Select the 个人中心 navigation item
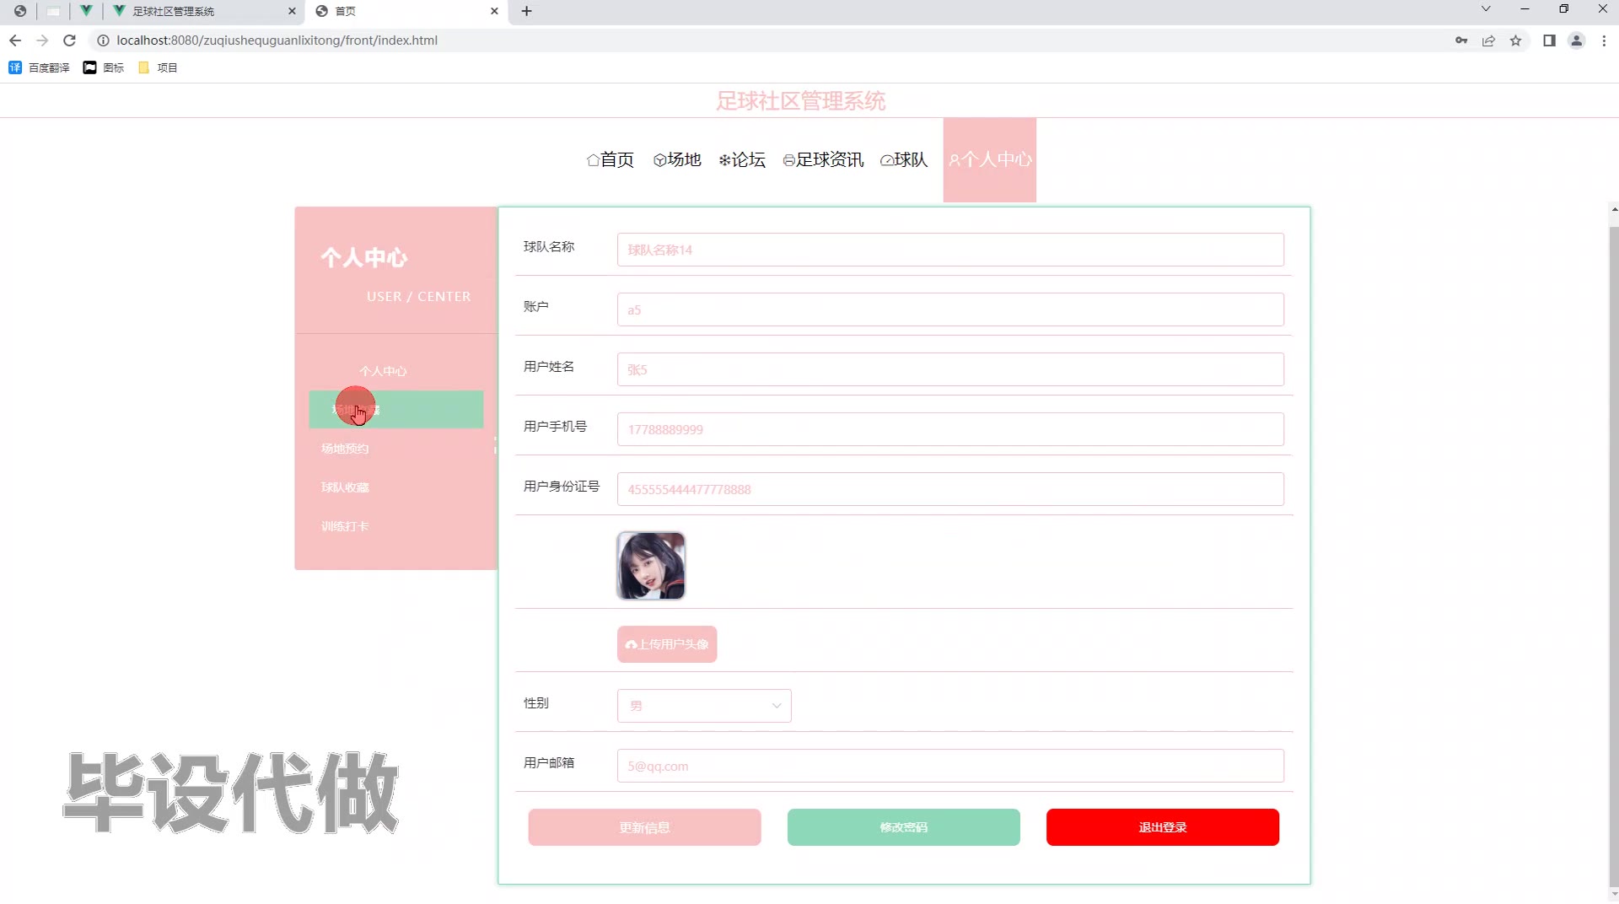The width and height of the screenshot is (1619, 904). click(990, 159)
